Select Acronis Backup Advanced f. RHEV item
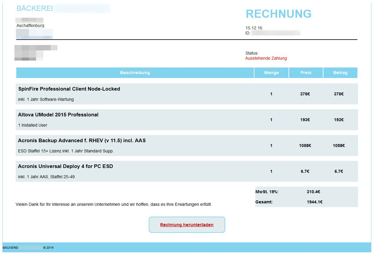The width and height of the screenshot is (374, 255). (82, 140)
